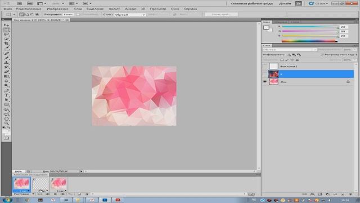This screenshot has height=203, width=360.
Task: Add a layer mask icon
Action: point(320,194)
